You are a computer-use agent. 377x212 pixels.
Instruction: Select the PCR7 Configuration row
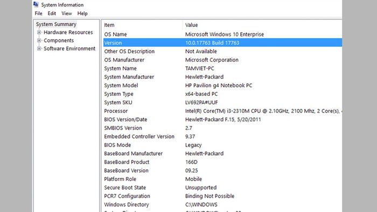click(x=222, y=196)
